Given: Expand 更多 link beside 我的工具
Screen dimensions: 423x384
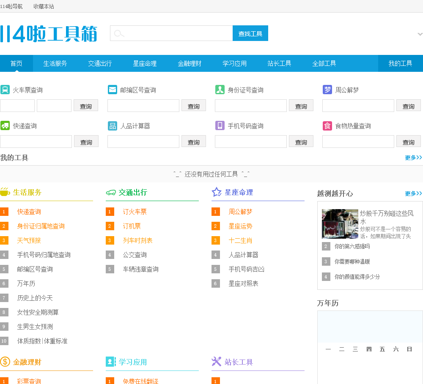Looking at the screenshot, I should pos(413,158).
